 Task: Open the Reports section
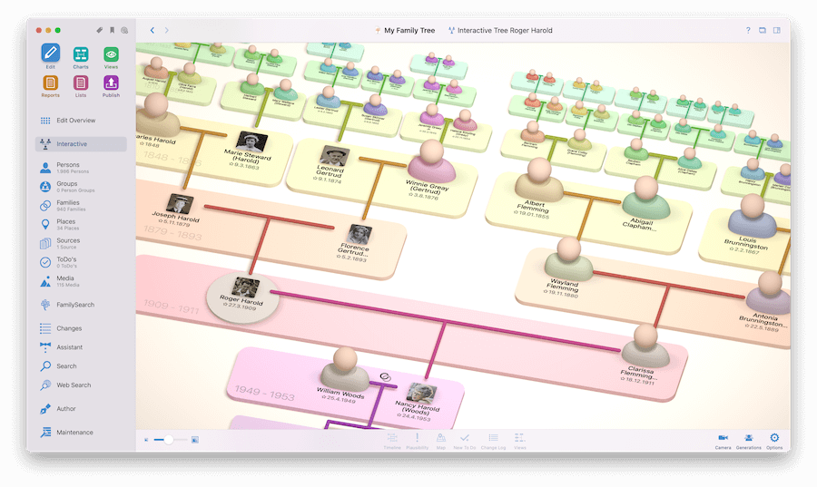coord(51,86)
